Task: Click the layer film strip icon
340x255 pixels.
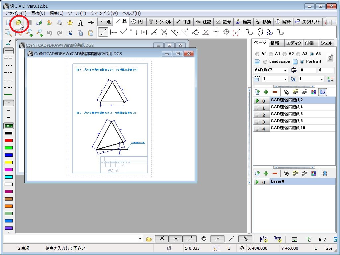Action: click(x=325, y=173)
